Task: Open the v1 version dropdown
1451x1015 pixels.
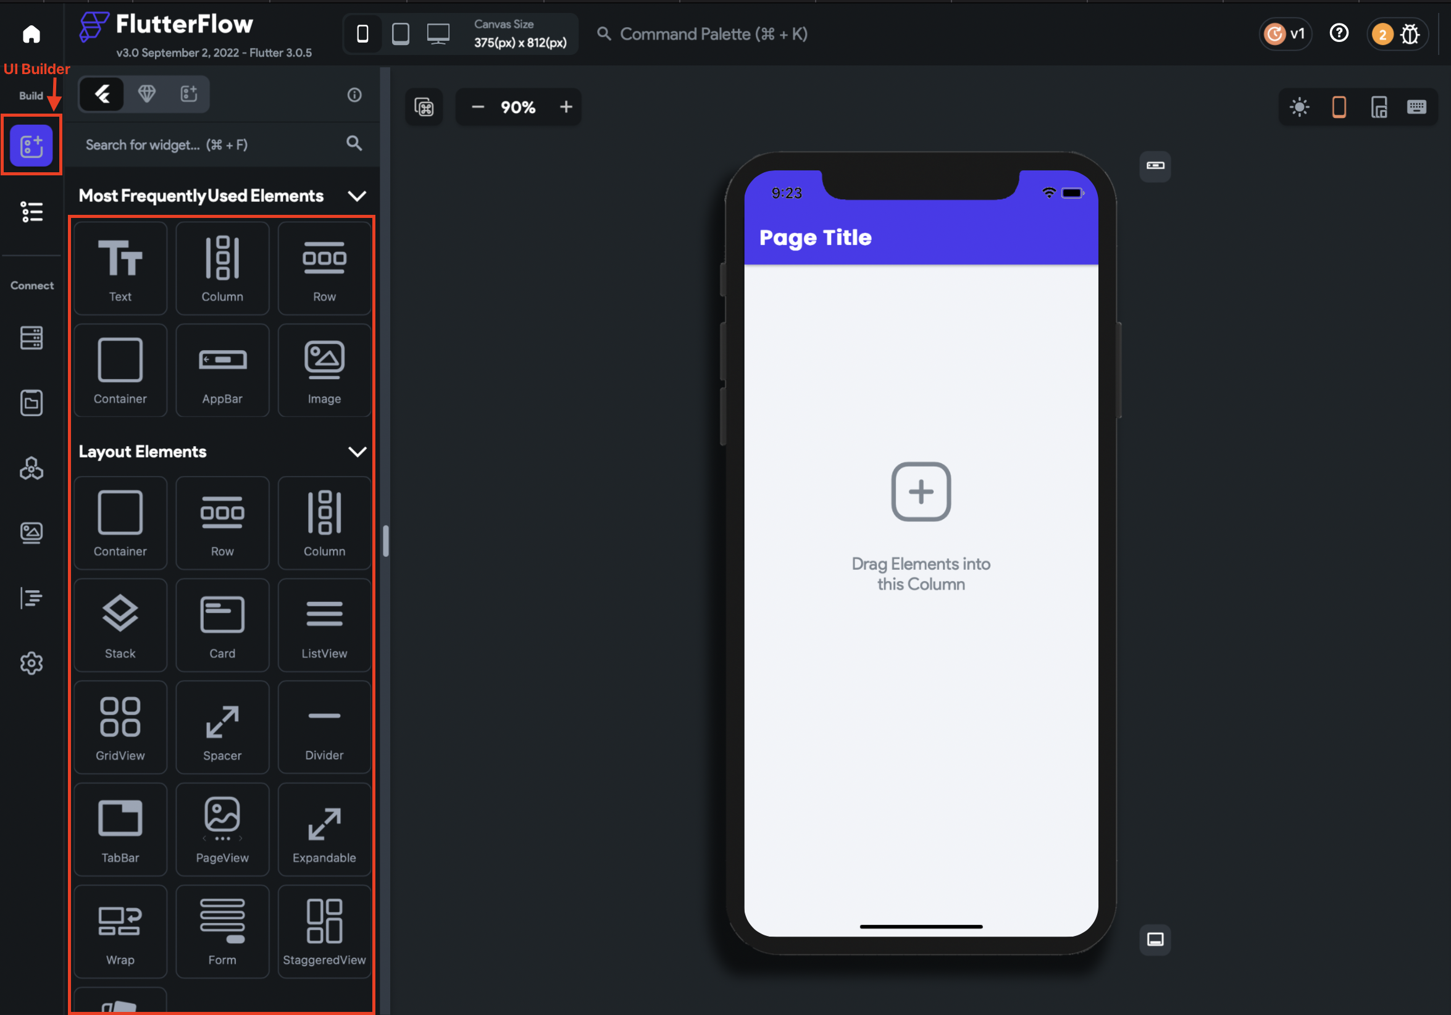Action: click(x=1286, y=33)
